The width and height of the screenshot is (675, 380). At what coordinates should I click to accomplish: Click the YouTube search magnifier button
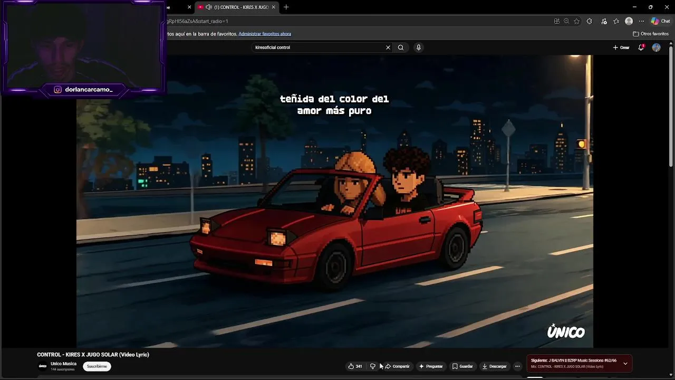pos(401,47)
